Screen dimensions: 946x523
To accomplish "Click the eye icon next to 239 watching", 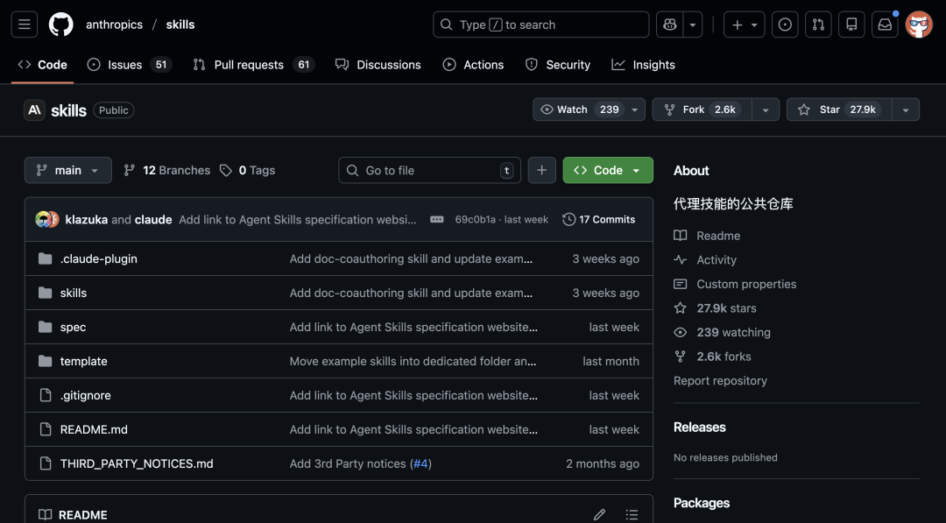I will tap(680, 332).
